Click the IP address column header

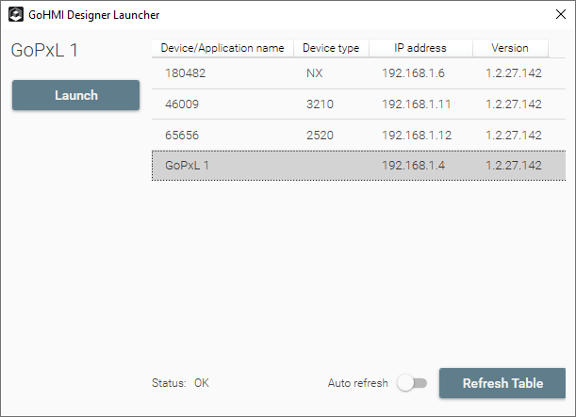click(x=420, y=48)
